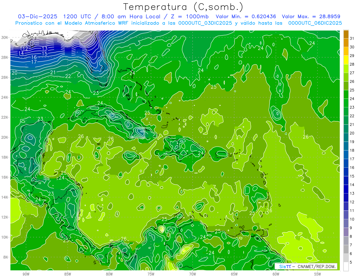Click the latitude axis label "16N"
360x278 pixels.
tap(4, 177)
